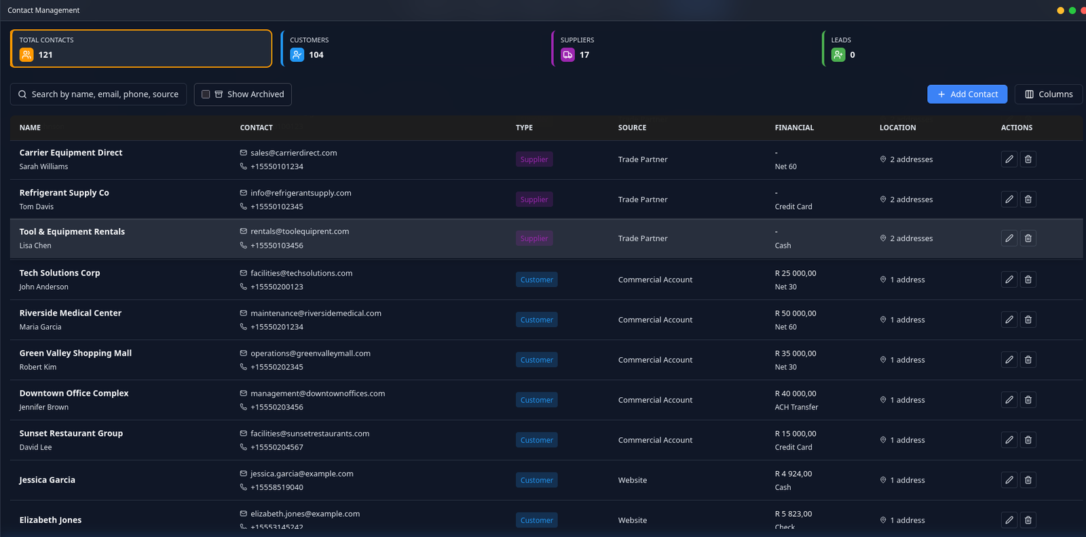
Task: Edit the Elizabeth Jones contact
Action: tap(1009, 519)
